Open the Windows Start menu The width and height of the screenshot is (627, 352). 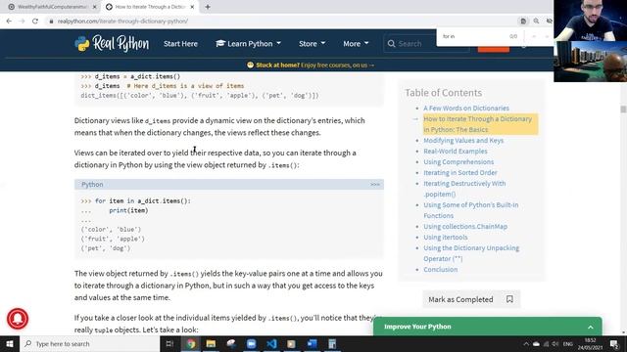(10, 343)
